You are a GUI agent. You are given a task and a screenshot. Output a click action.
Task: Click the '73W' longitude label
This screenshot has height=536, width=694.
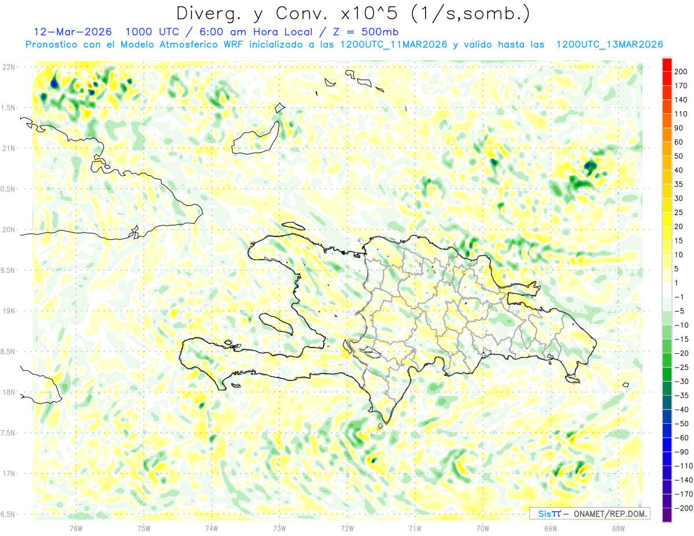(279, 528)
